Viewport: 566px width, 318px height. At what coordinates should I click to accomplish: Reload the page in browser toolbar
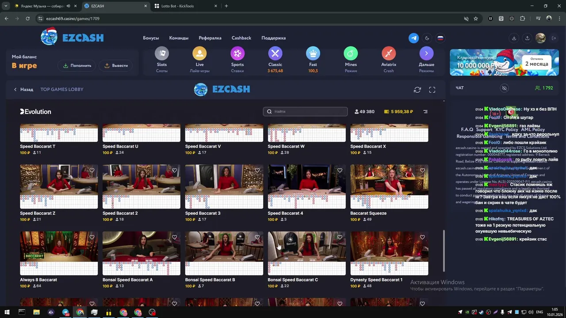(x=27, y=19)
